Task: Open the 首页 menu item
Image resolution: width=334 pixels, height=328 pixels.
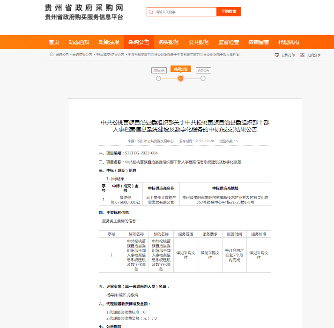Action: [x=54, y=42]
